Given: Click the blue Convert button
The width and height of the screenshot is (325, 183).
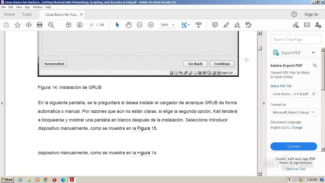Looking at the screenshot, I should coord(294,146).
